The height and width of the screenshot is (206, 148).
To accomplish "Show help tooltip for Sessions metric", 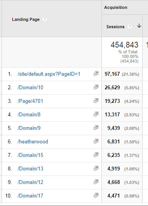I will 130,27.
